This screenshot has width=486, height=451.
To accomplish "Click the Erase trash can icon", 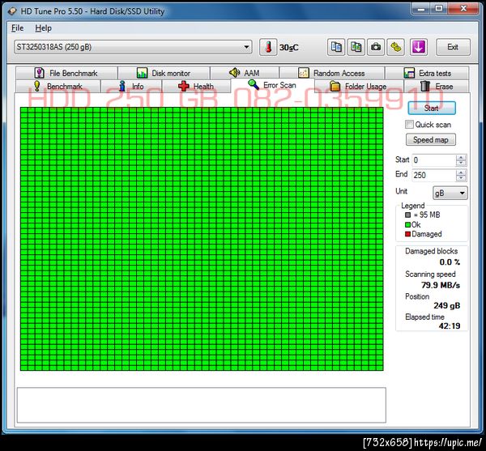I will [425, 86].
